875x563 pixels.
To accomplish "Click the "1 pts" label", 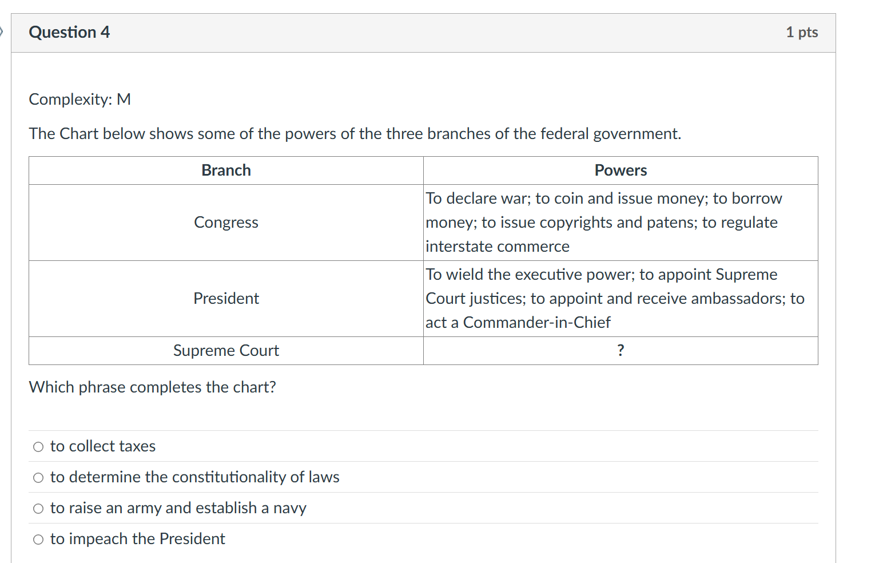I will click(802, 32).
